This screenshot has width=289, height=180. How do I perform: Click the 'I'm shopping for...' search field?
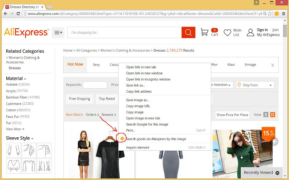124,32
